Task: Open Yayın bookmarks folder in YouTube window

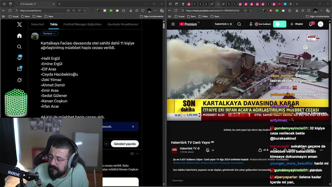Action: pos(215,16)
